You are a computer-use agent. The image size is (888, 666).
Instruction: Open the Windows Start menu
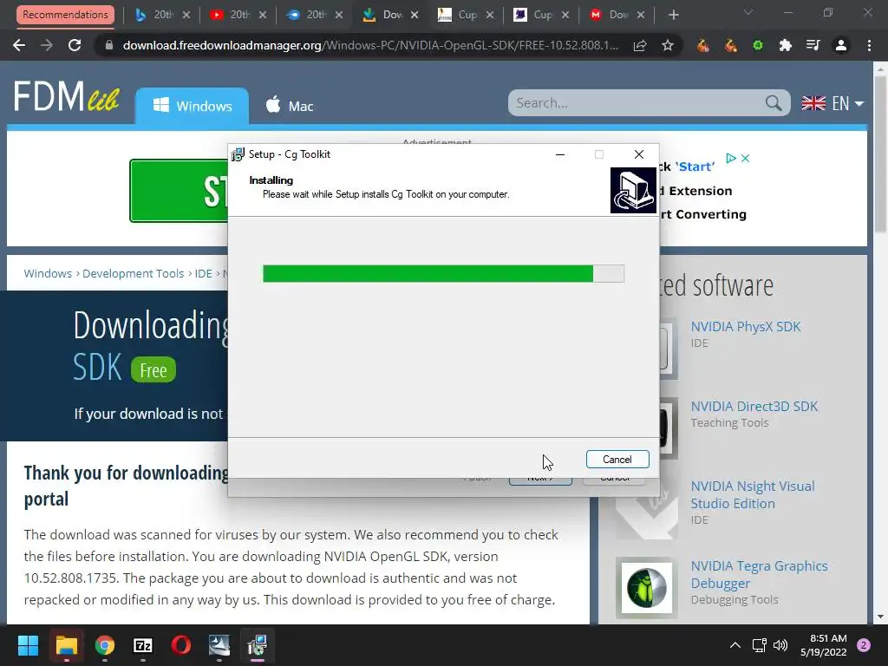pyautogui.click(x=28, y=645)
